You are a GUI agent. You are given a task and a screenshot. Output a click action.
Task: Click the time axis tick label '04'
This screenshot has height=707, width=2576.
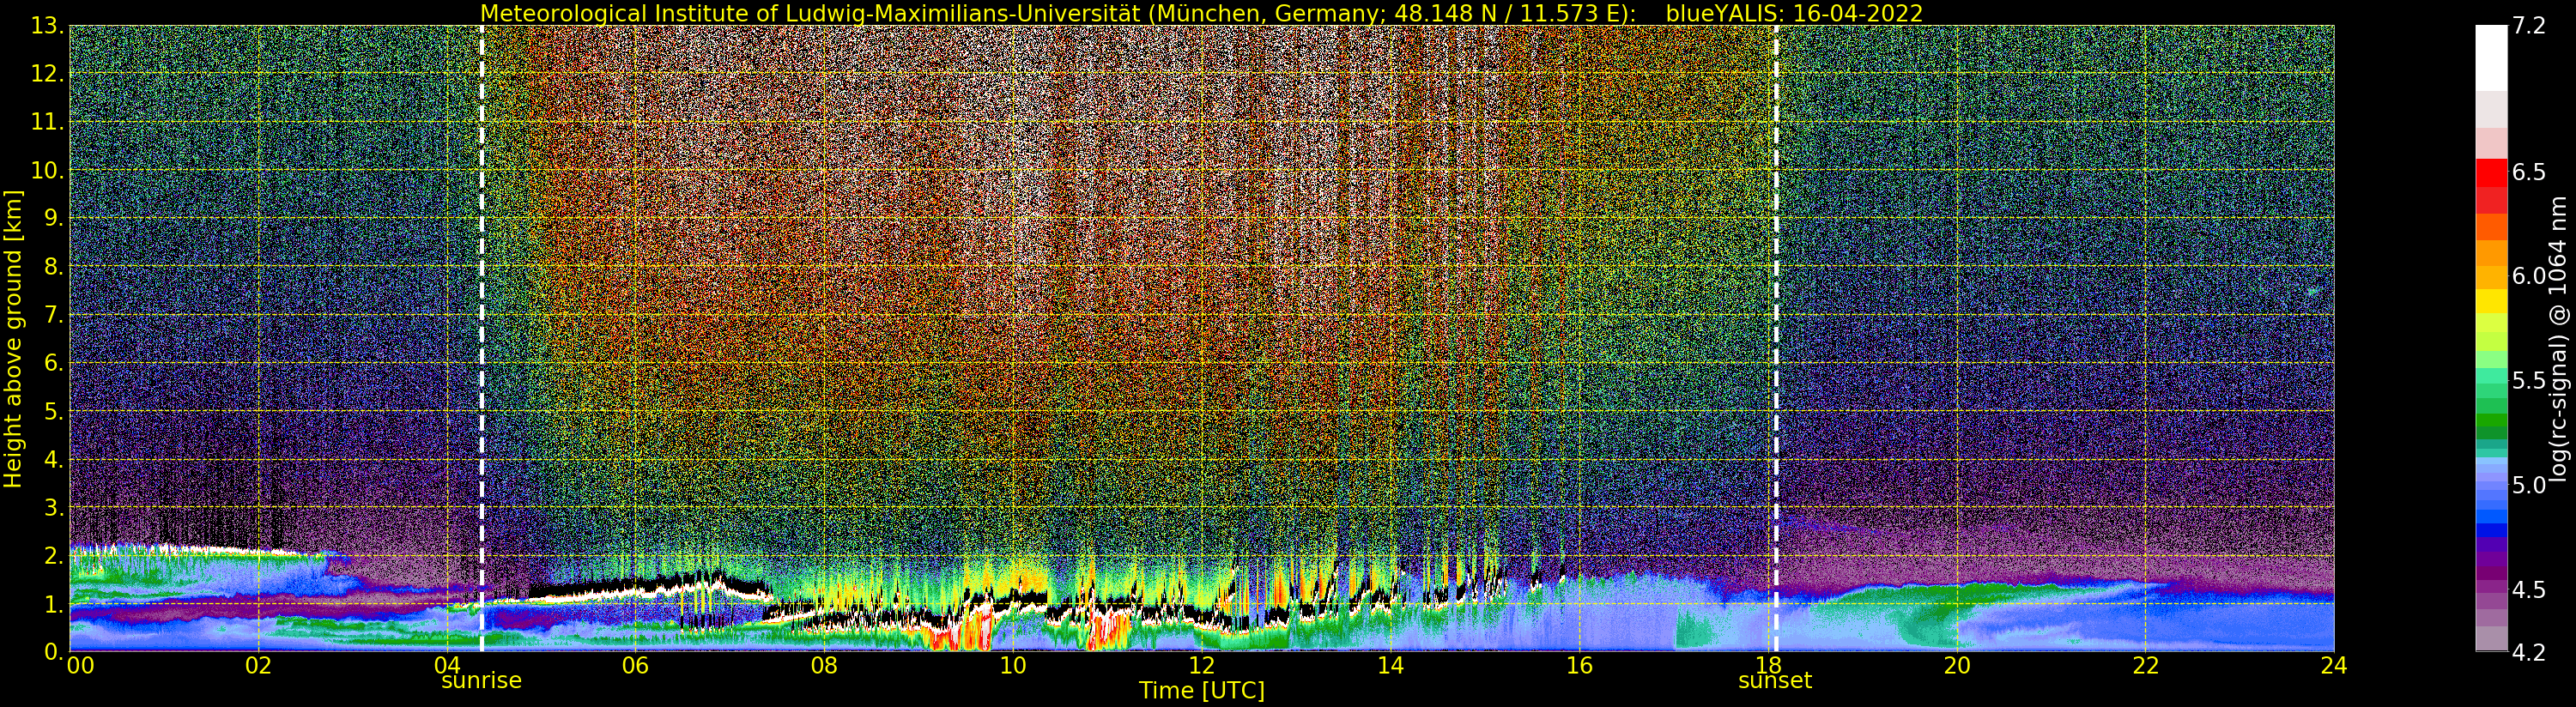(447, 665)
